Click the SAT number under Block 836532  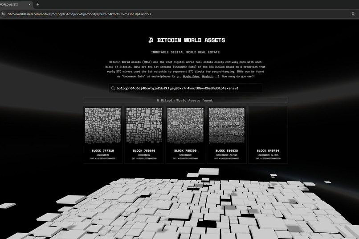[x=227, y=158]
